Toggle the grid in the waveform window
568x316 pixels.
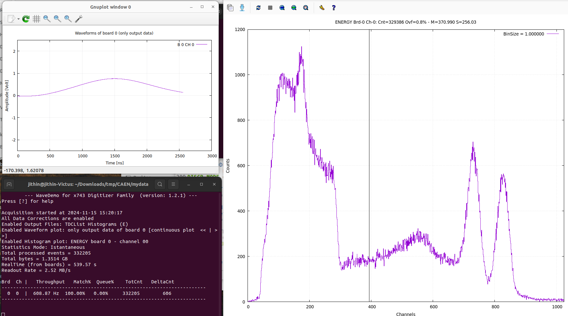pos(36,19)
